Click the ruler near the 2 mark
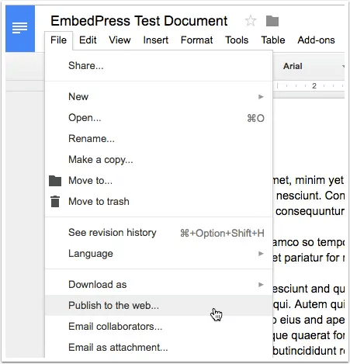This screenshot has width=350, height=364. tap(314, 85)
